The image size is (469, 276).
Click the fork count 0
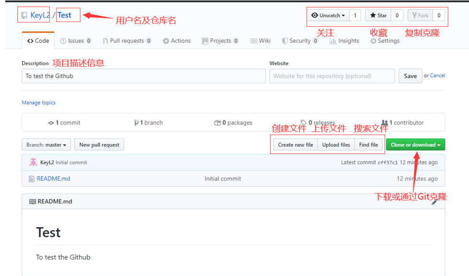point(439,15)
